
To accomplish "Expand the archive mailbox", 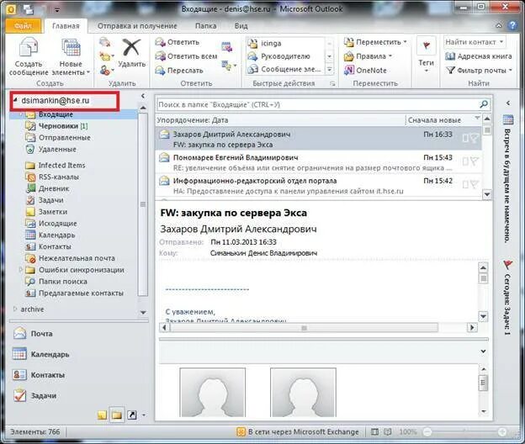I will pyautogui.click(x=15, y=309).
